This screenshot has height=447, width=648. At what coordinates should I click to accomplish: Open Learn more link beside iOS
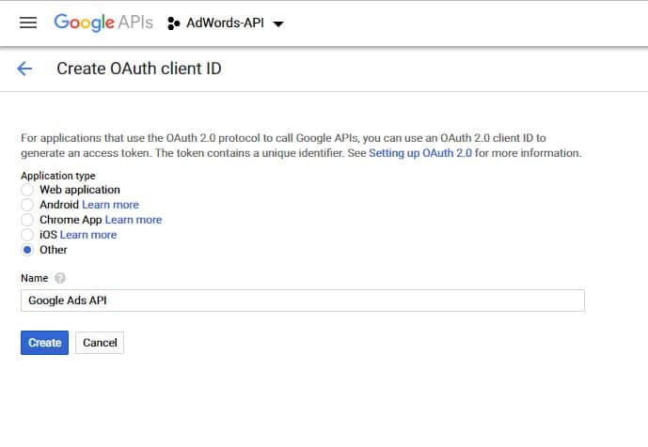(x=88, y=235)
